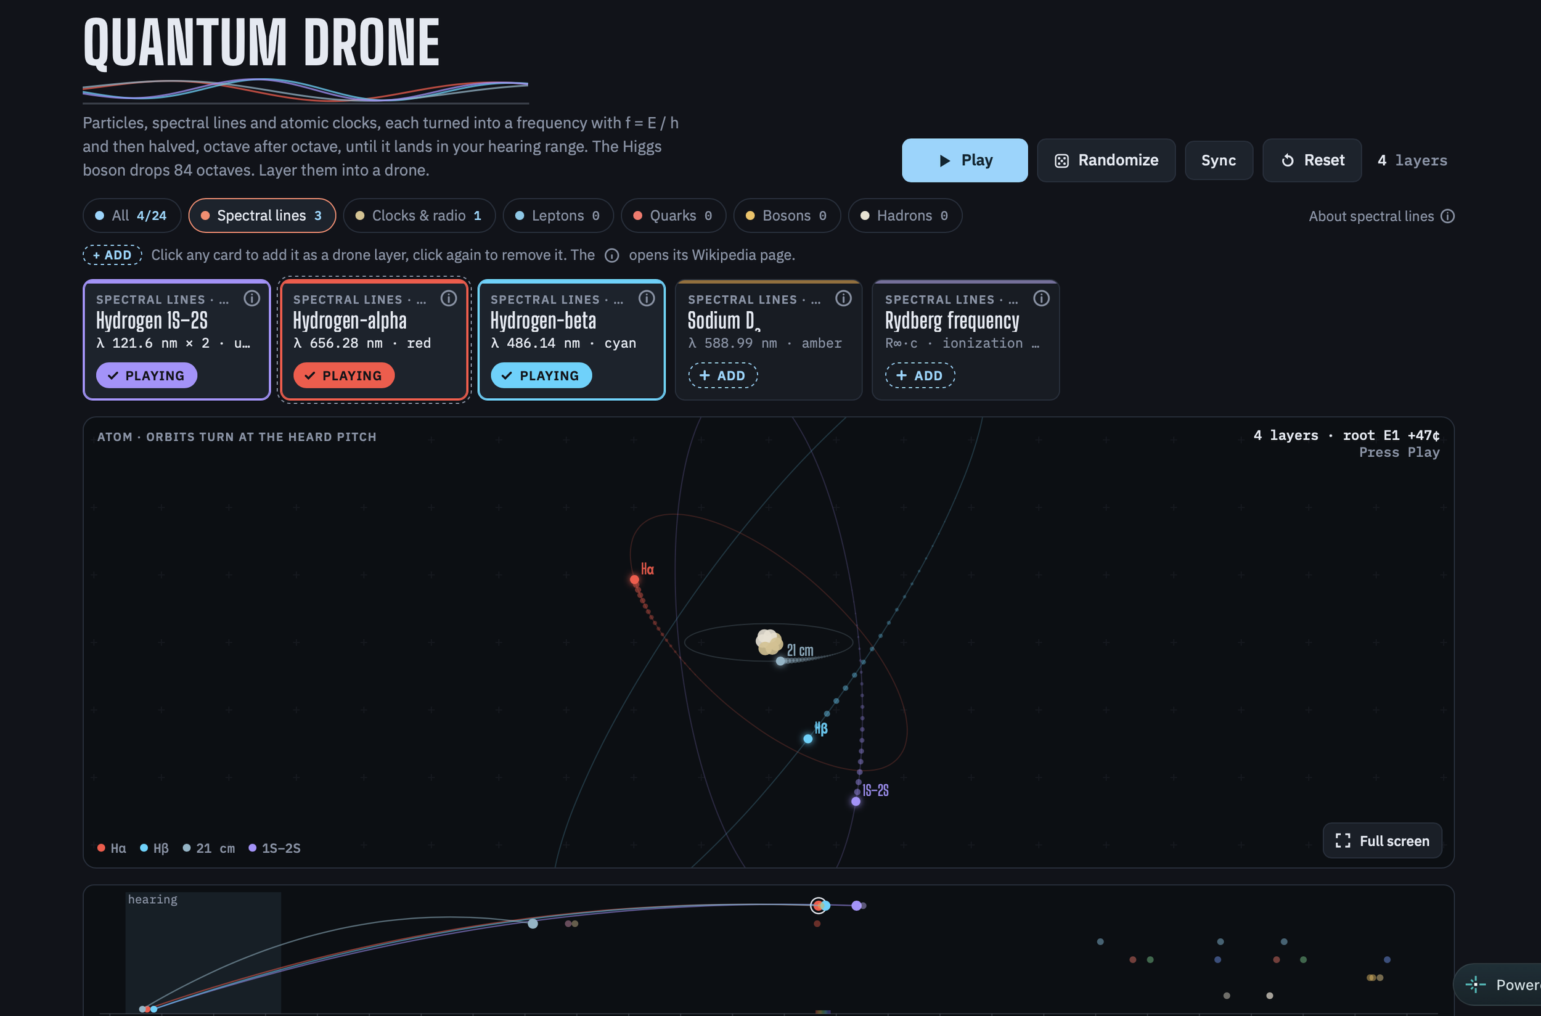The width and height of the screenshot is (1541, 1016).
Task: Click the 4 layers counter text
Action: 1412,160
